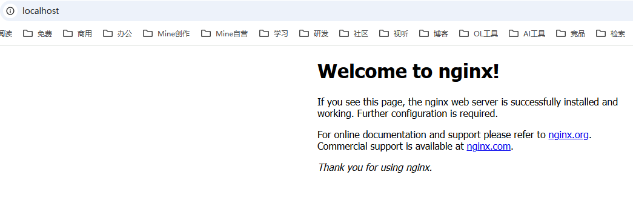Click the 'Further configuration is required' sentence
Viewport: 633px width, 223px height.
tap(428, 113)
